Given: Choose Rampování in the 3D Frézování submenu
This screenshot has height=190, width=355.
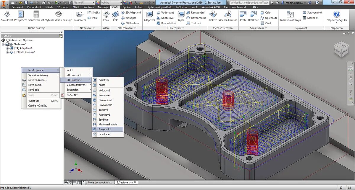Looking at the screenshot, I should 107,129.
